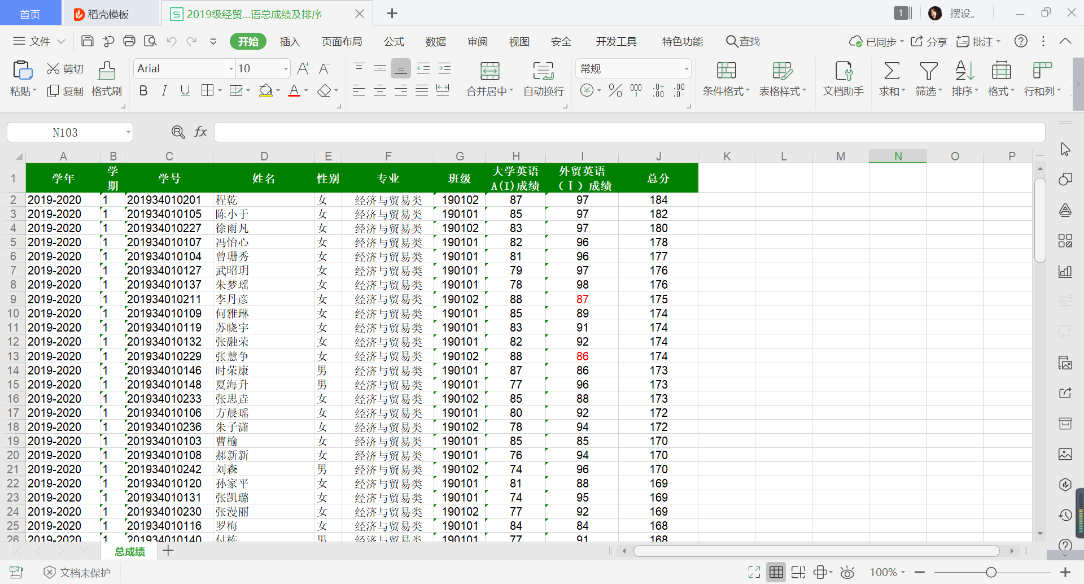Viewport: 1084px width, 584px height.
Task: Click eye protection mode icon in status bar
Action: (x=847, y=573)
